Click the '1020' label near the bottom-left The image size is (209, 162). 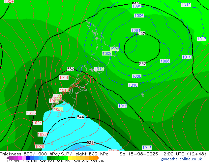40,146
